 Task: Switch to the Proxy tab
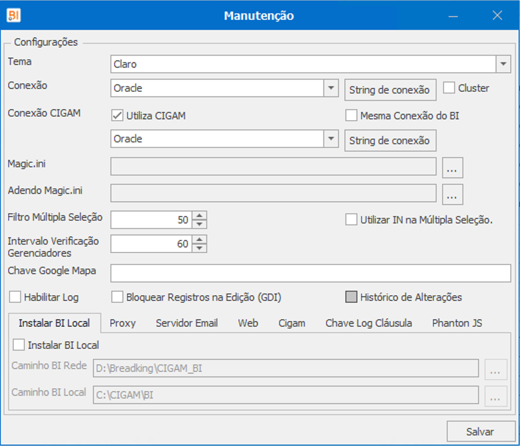[x=122, y=323]
